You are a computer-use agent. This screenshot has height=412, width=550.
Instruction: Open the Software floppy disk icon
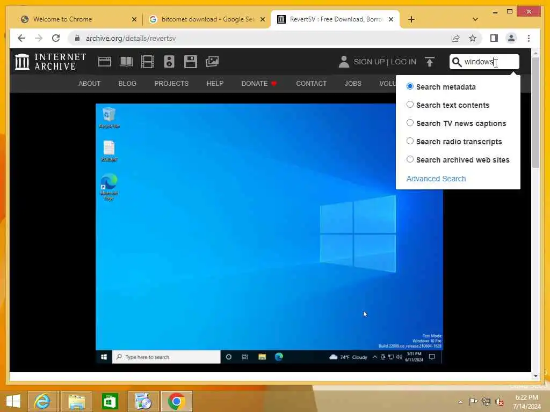click(191, 62)
